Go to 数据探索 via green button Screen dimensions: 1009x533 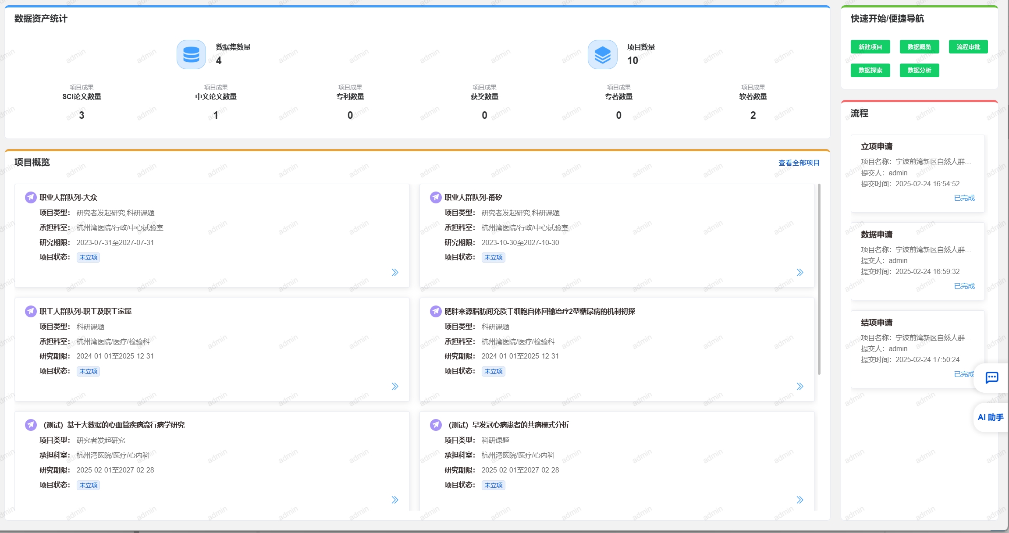pos(870,70)
